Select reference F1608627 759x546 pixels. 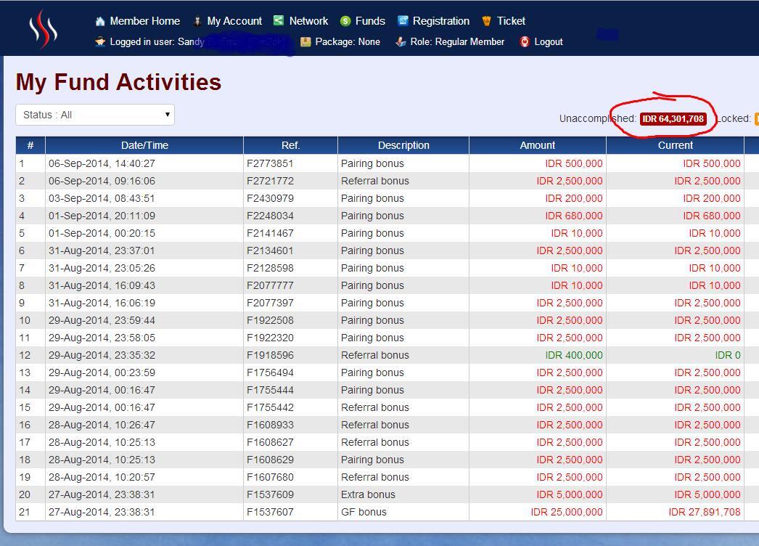(x=270, y=443)
